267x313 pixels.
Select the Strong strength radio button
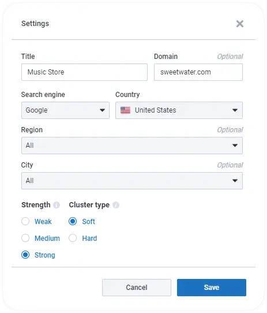[x=25, y=255]
